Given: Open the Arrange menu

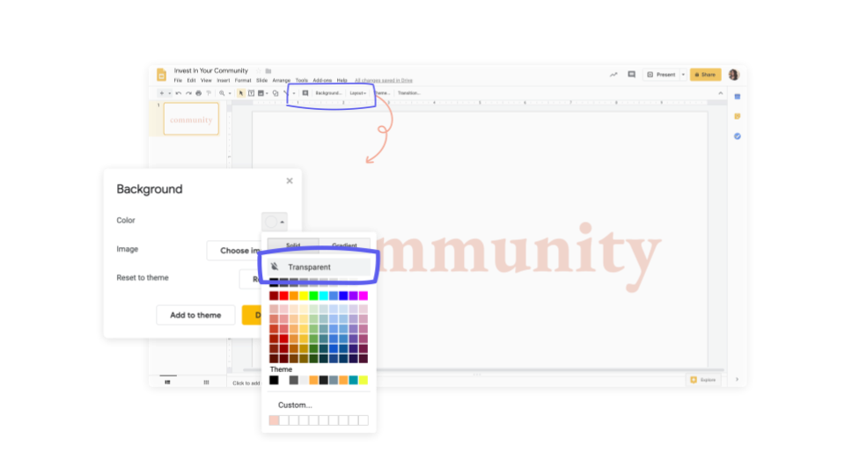Looking at the screenshot, I should coord(281,80).
